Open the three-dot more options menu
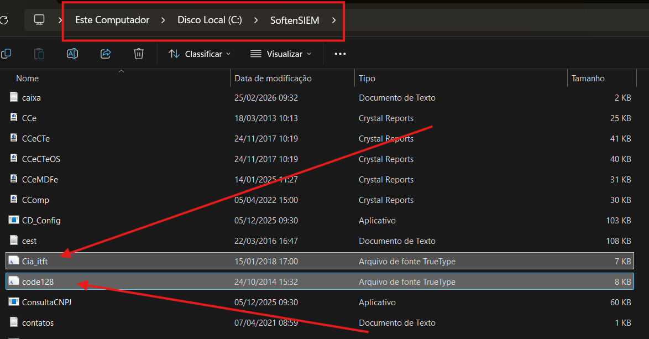649x339 pixels. 340,54
